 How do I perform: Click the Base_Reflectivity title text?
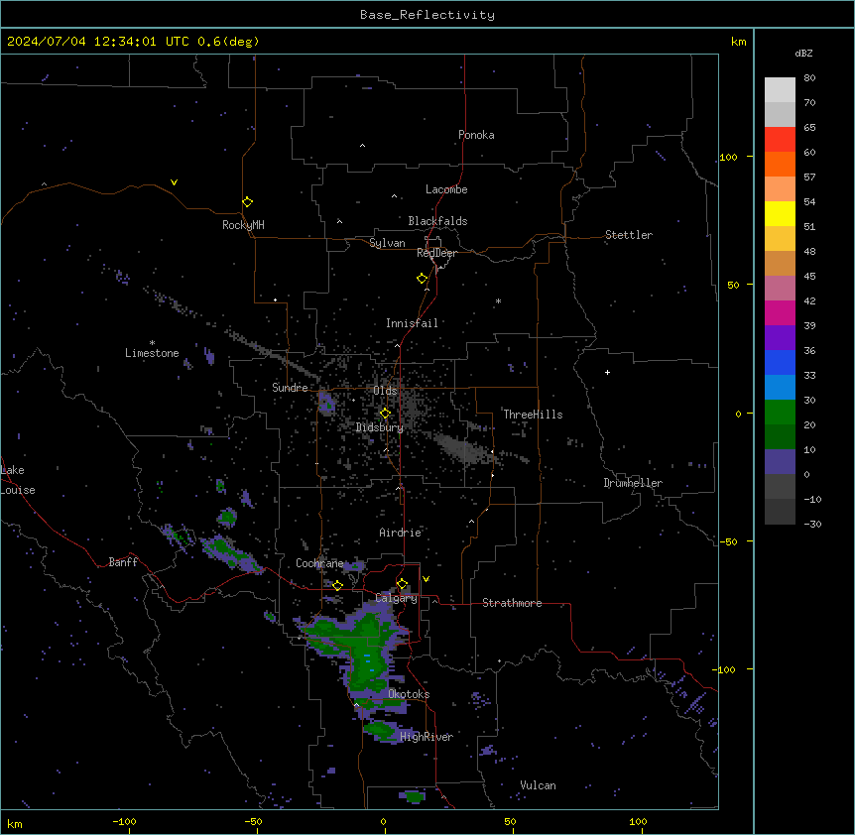427,15
